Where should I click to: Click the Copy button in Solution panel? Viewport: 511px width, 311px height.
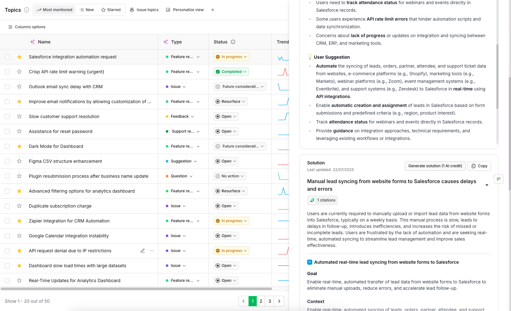coord(479,166)
